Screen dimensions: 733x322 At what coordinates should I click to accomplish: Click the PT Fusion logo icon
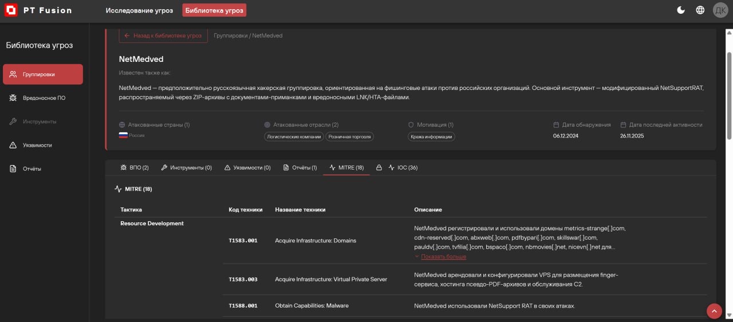[11, 10]
